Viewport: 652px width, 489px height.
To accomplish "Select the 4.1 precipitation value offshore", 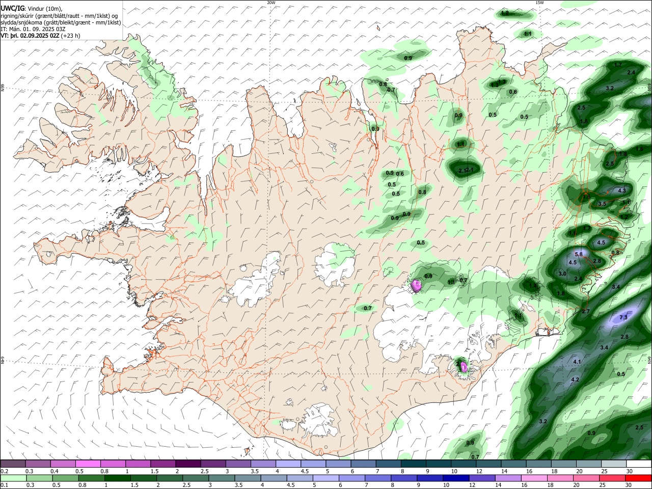I will [577, 362].
